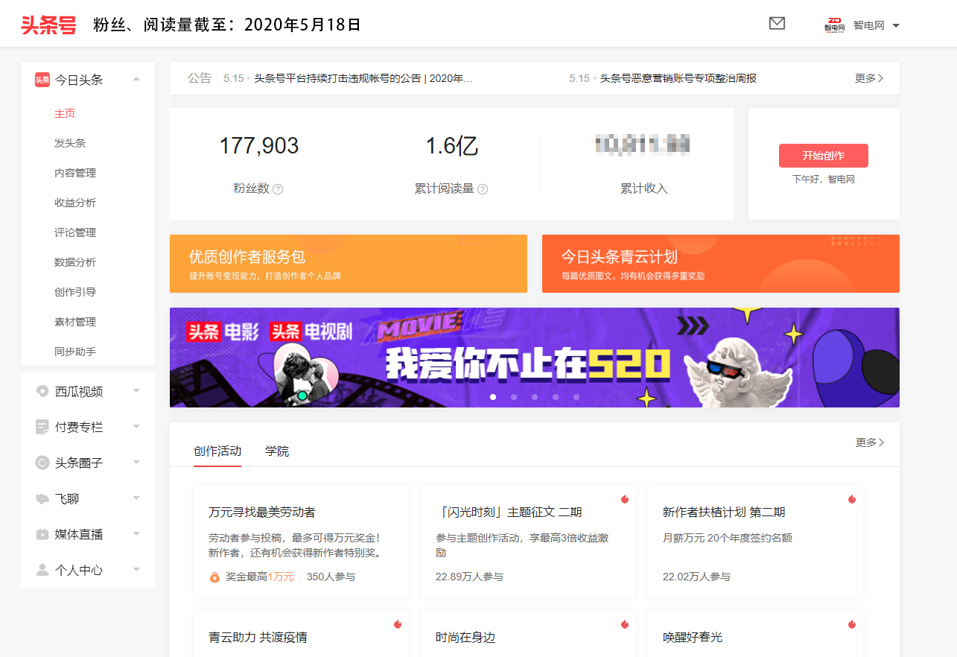Switch to the 学院 tab
This screenshot has width=957, height=657.
pos(277,451)
